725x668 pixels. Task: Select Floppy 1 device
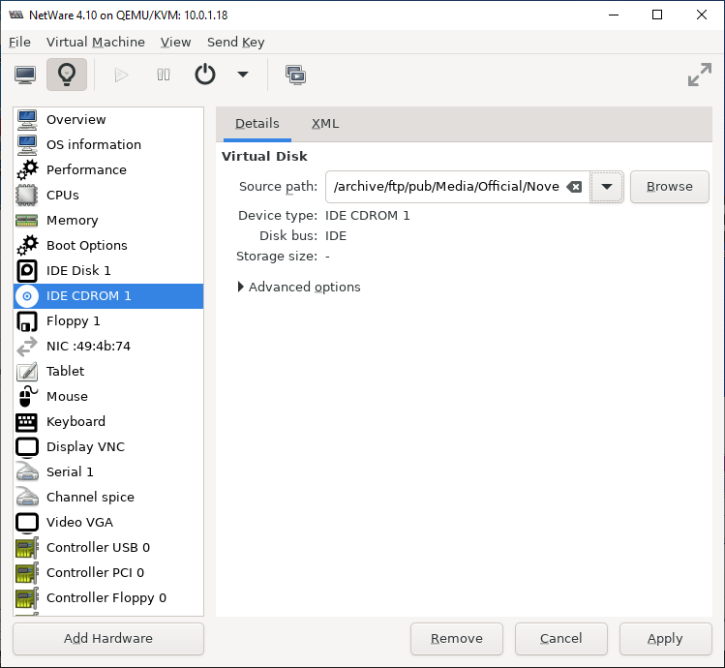tap(108, 321)
